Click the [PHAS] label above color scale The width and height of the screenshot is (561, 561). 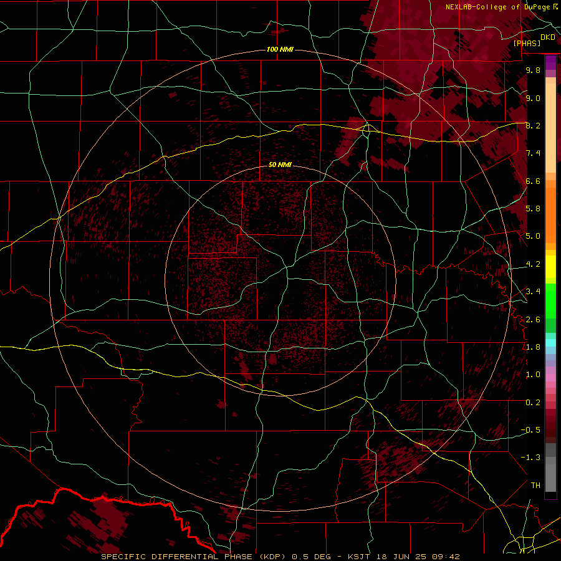click(527, 43)
